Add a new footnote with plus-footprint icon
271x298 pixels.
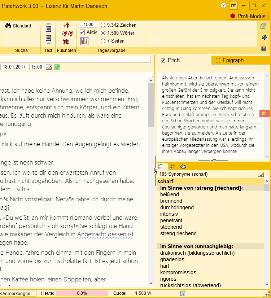66,25
